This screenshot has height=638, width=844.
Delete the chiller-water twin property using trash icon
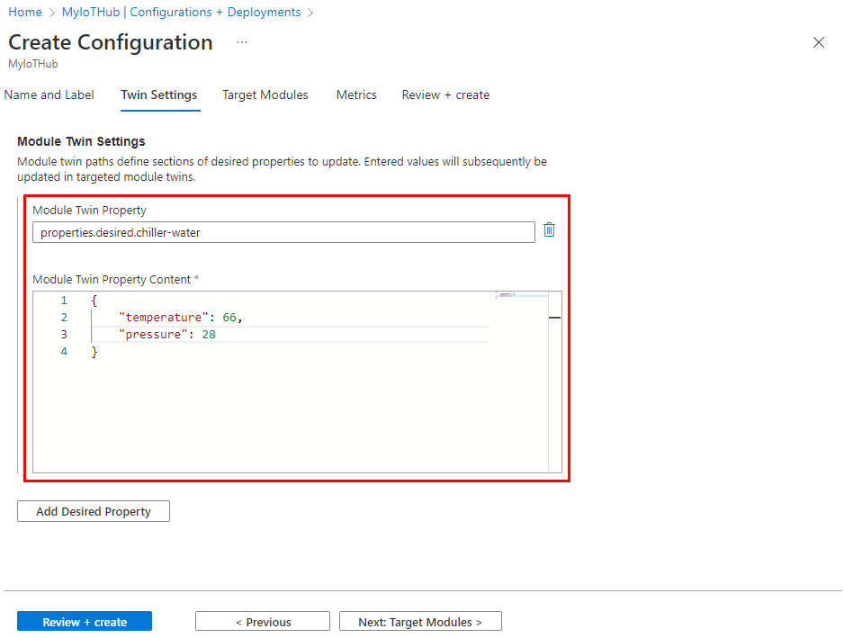pos(549,231)
